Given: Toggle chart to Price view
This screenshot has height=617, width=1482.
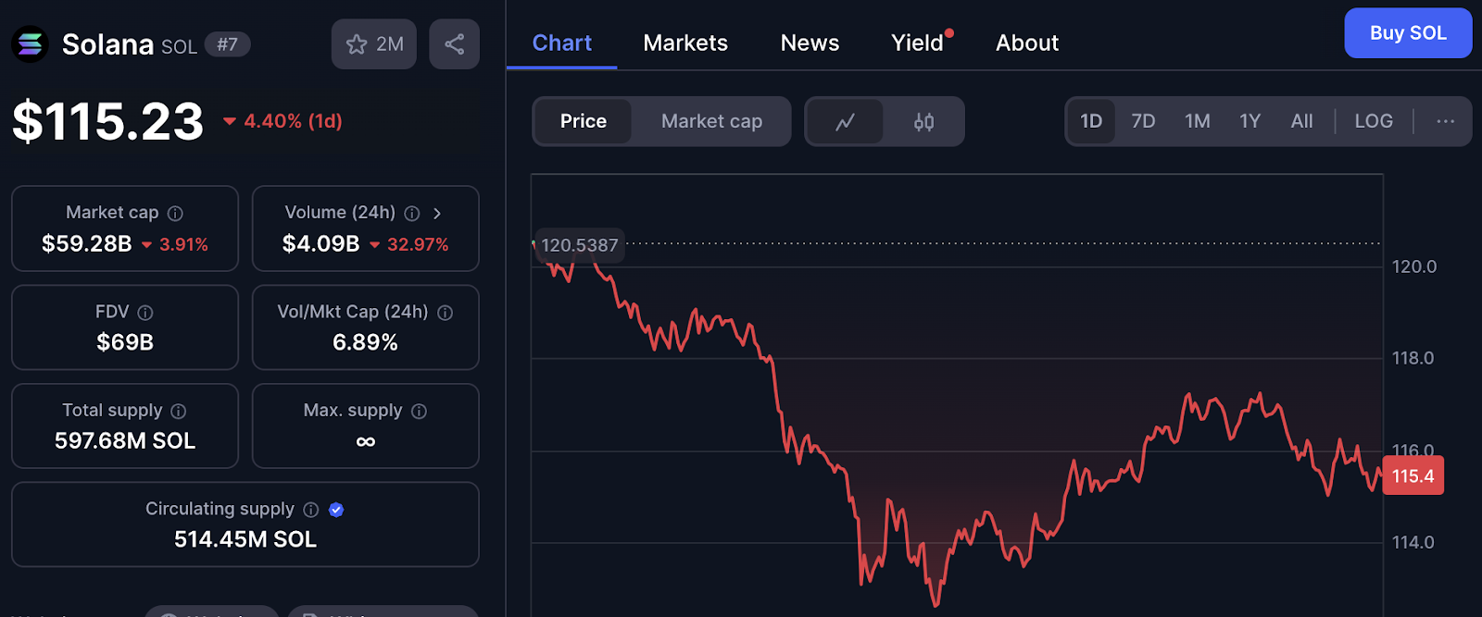Looking at the screenshot, I should (583, 121).
